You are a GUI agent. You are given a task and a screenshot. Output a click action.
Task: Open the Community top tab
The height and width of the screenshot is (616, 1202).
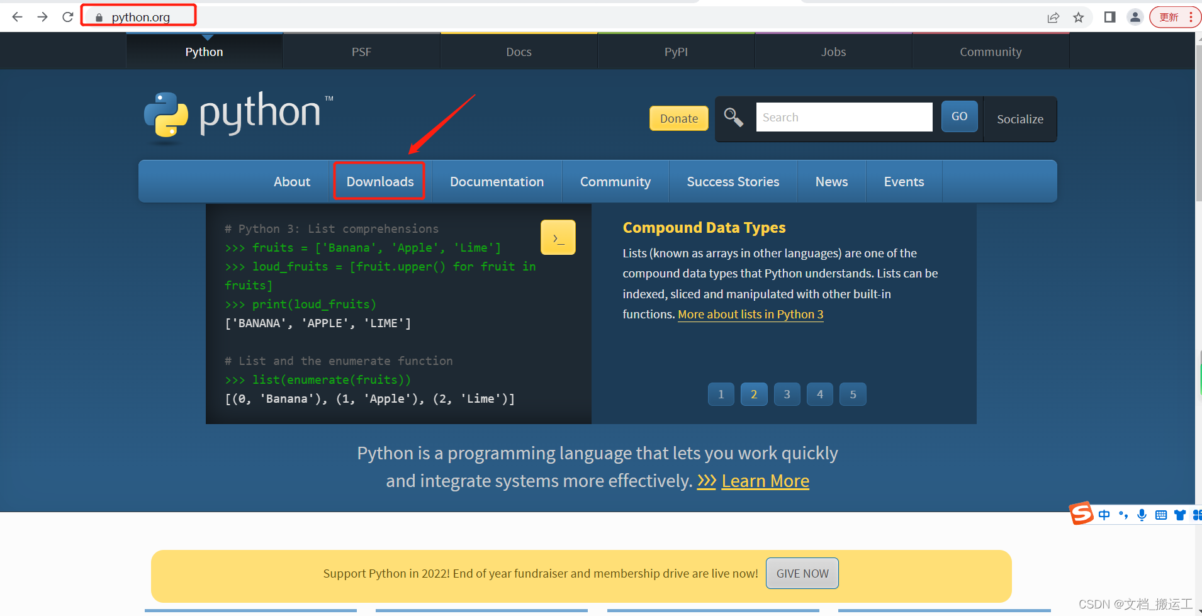tap(991, 52)
